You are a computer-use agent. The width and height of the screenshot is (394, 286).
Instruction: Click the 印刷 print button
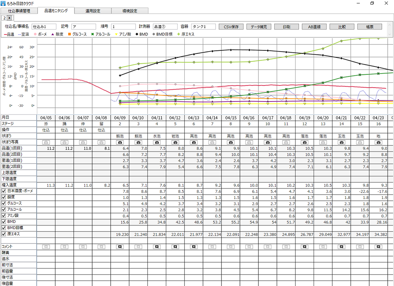click(x=286, y=27)
